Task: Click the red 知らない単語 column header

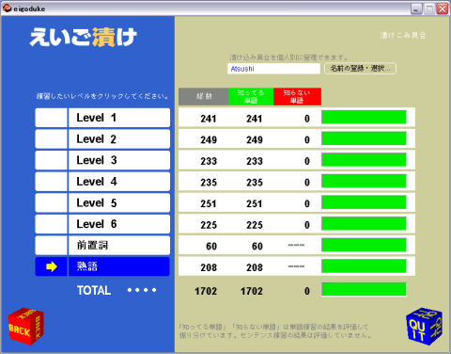Action: (297, 97)
